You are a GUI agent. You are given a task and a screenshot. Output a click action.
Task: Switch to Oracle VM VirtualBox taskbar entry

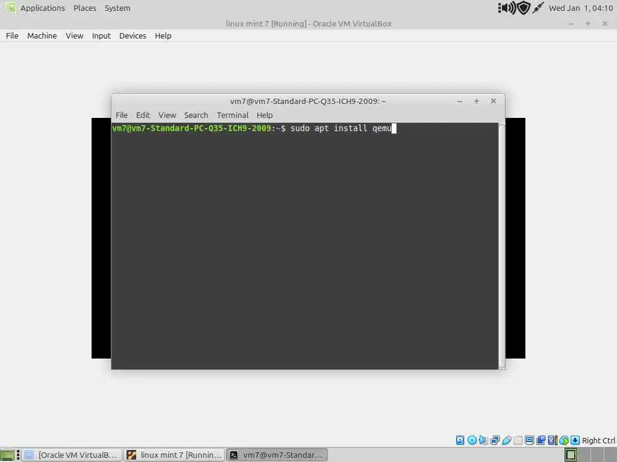point(72,455)
